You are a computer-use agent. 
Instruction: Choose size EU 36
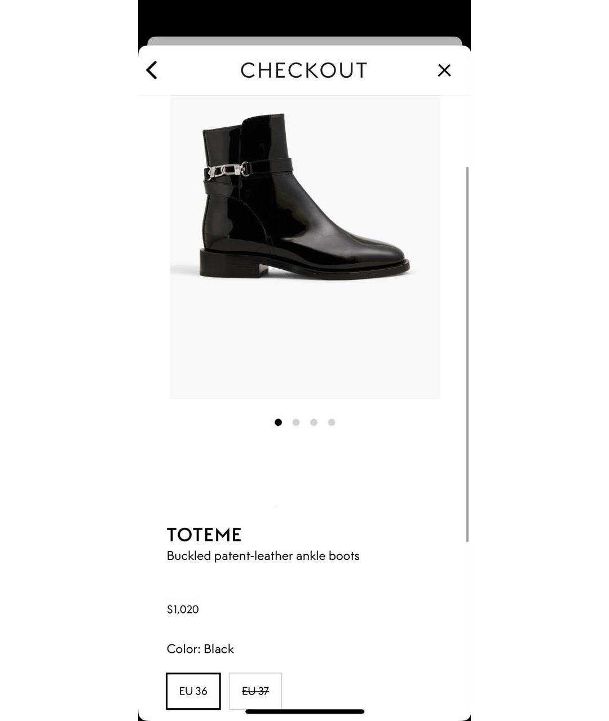coord(193,691)
